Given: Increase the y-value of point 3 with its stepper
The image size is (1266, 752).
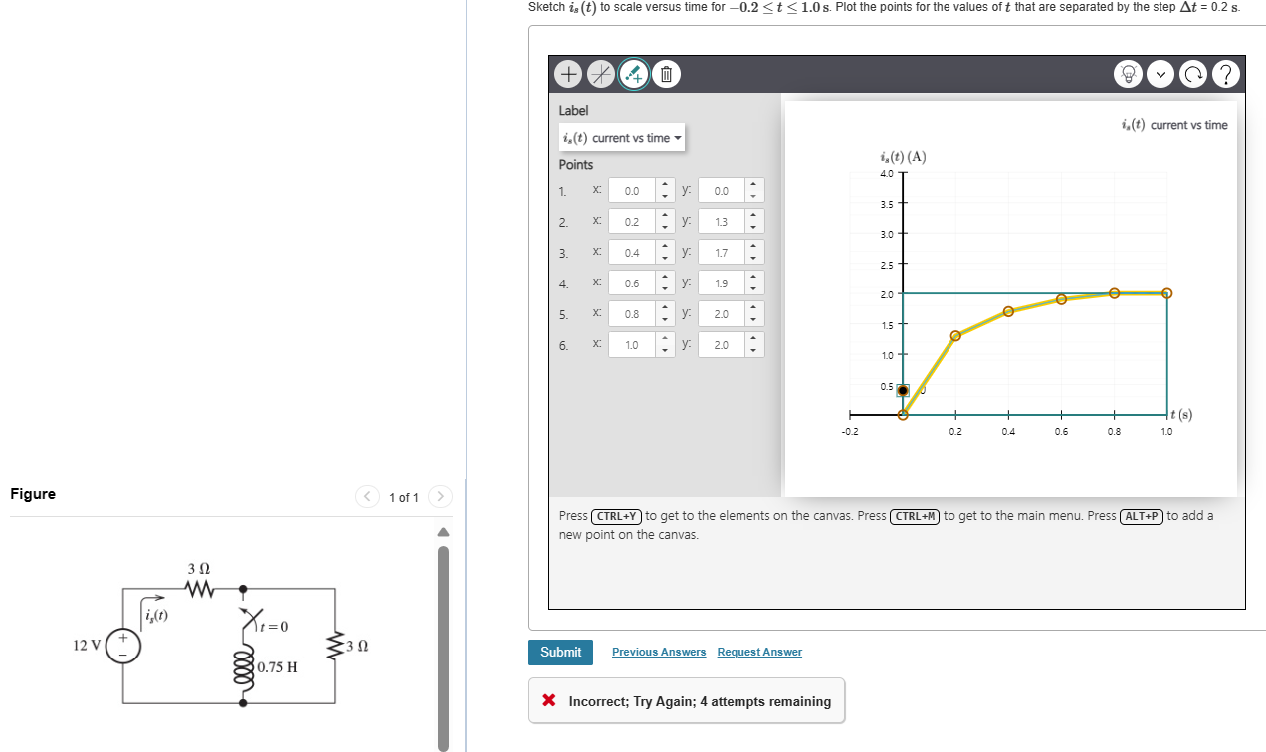Looking at the screenshot, I should click(753, 248).
